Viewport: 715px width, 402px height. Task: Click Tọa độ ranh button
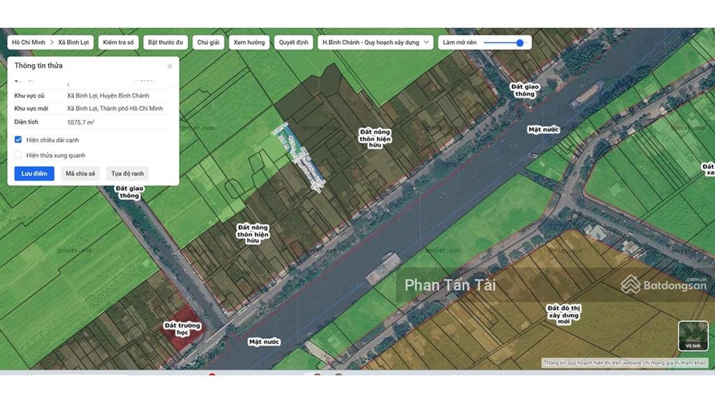pos(127,173)
